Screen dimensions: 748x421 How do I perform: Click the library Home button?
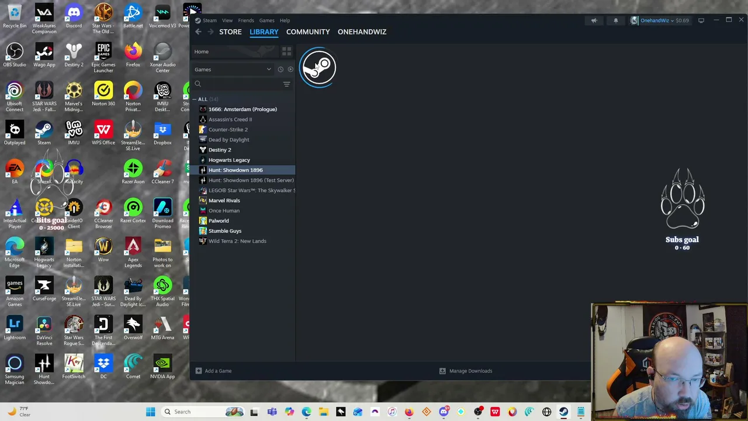235,51
